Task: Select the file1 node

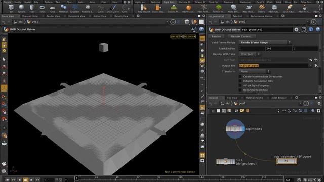Action: click(225, 162)
